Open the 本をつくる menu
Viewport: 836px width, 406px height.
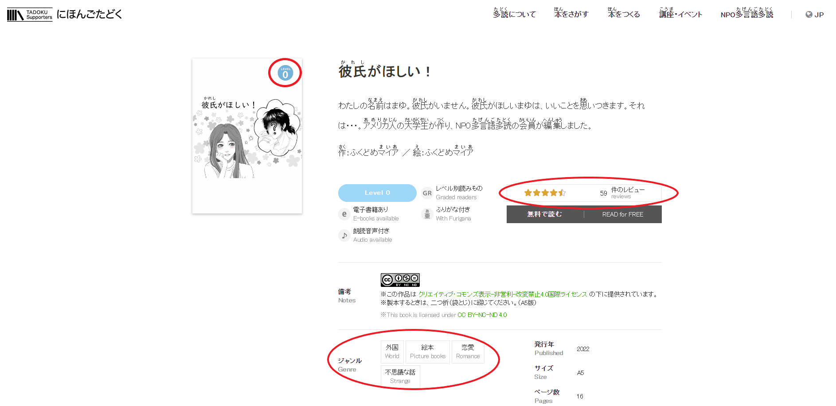coord(624,13)
